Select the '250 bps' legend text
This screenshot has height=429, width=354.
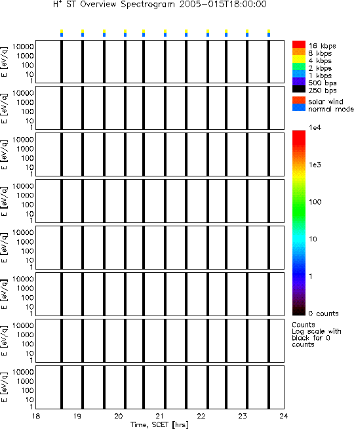tap(323, 91)
